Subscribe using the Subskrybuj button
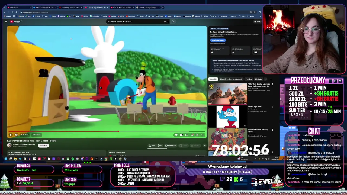 [43, 145]
